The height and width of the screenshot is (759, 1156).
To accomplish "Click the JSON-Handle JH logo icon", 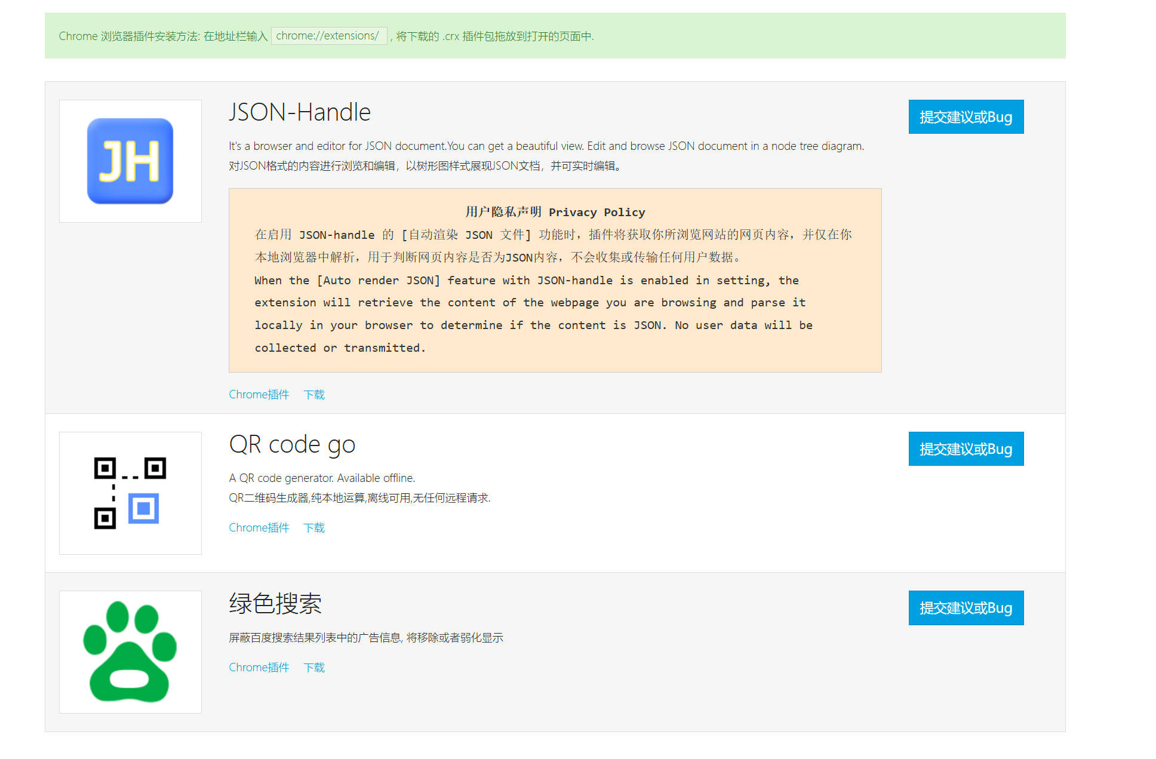I will pos(130,161).
